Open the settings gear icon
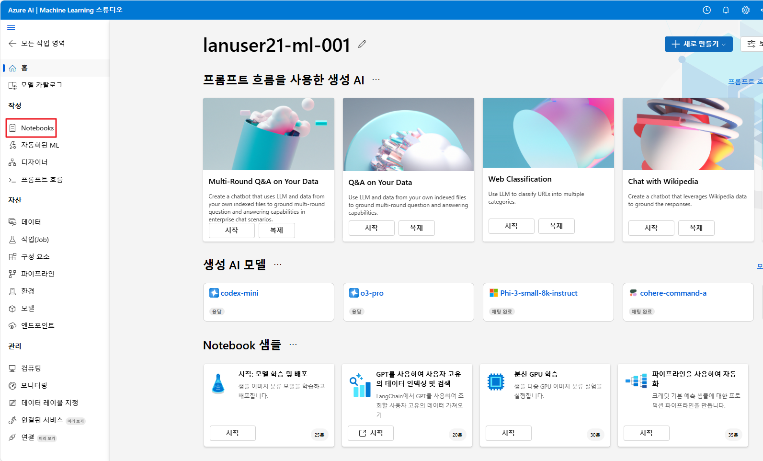Screen dimensions: 763x461 click(746, 10)
